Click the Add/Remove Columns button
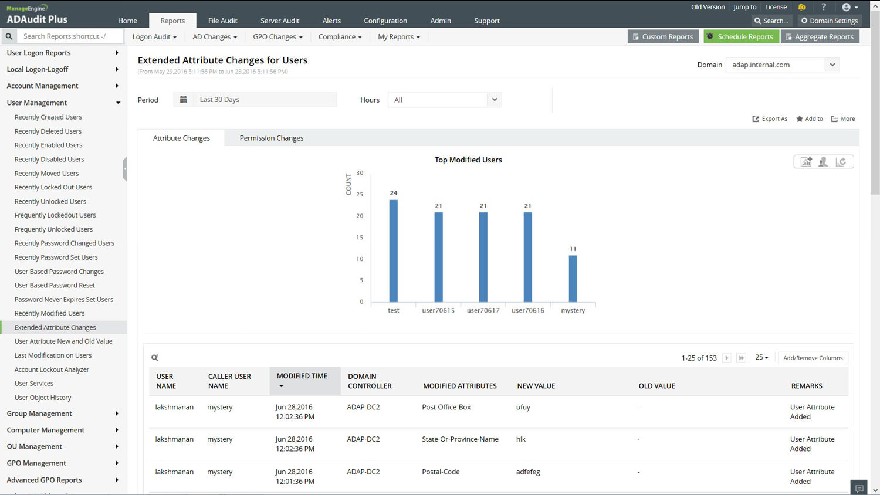This screenshot has width=880, height=495. 813,358
